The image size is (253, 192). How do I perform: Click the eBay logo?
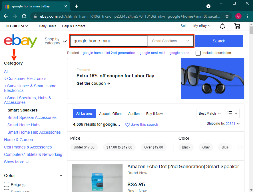pyautogui.click(x=21, y=41)
